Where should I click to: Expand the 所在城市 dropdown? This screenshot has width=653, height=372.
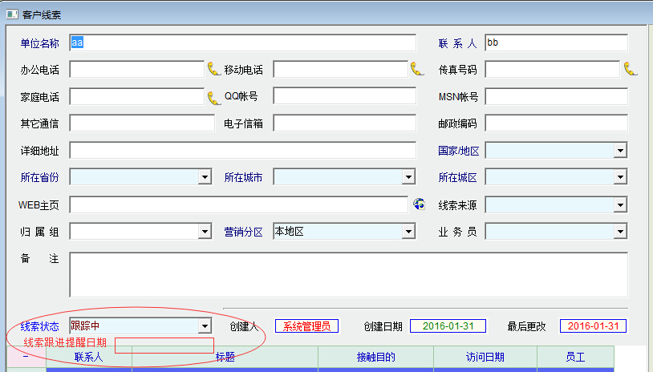click(409, 177)
